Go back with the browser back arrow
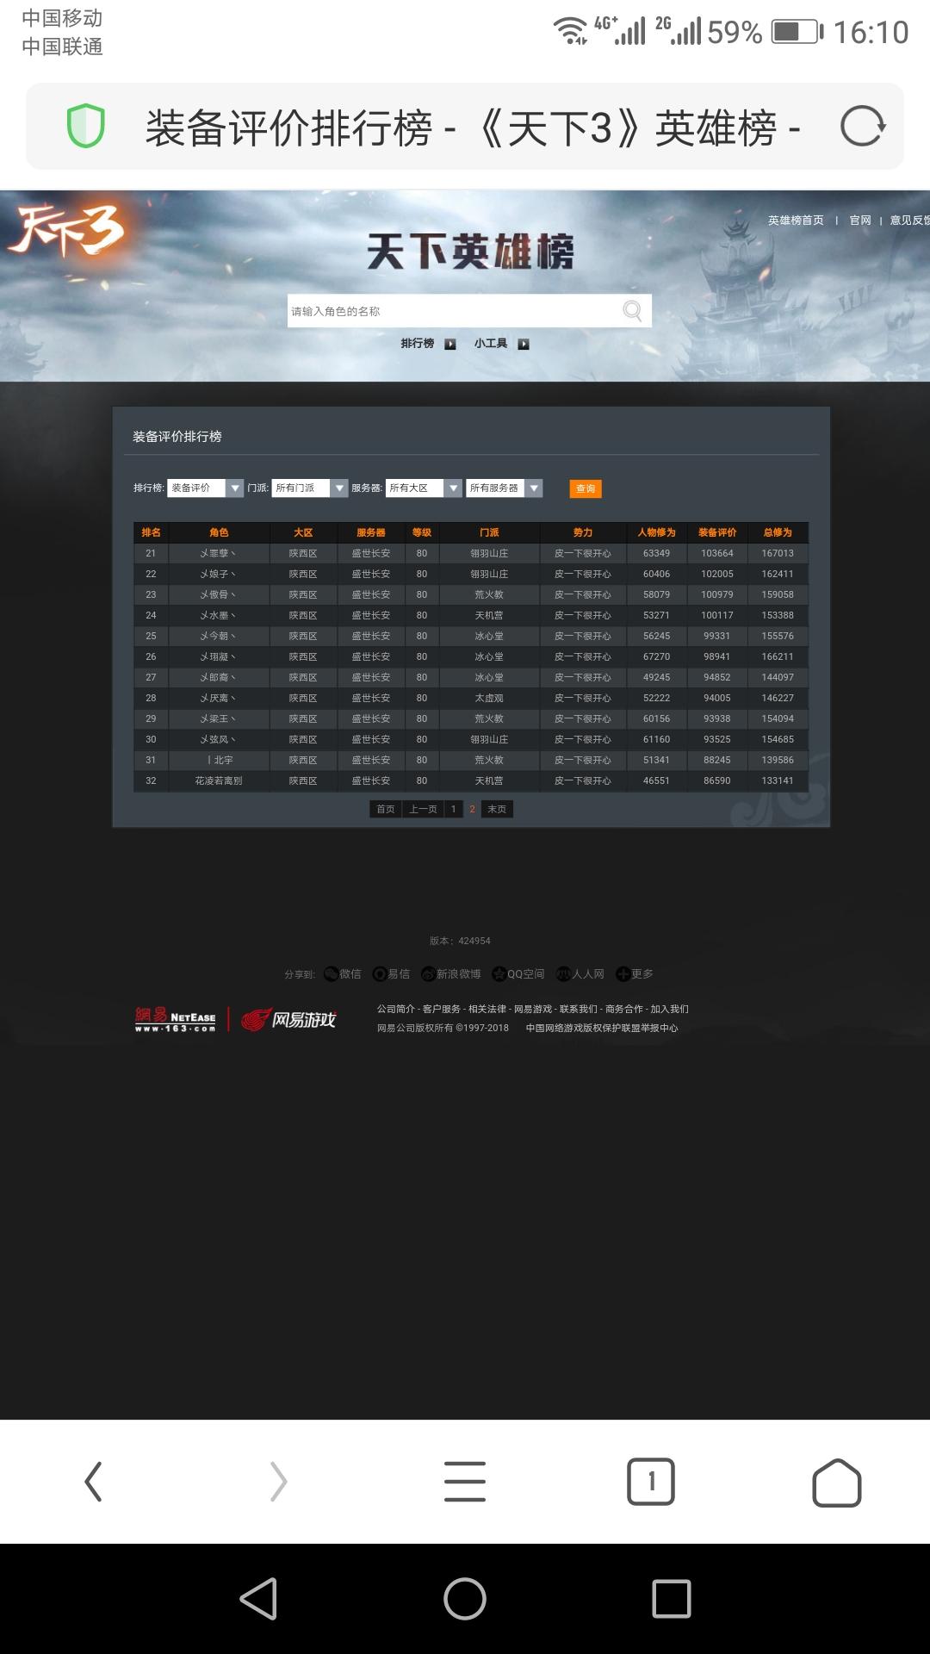Image resolution: width=930 pixels, height=1654 pixels. (x=93, y=1482)
